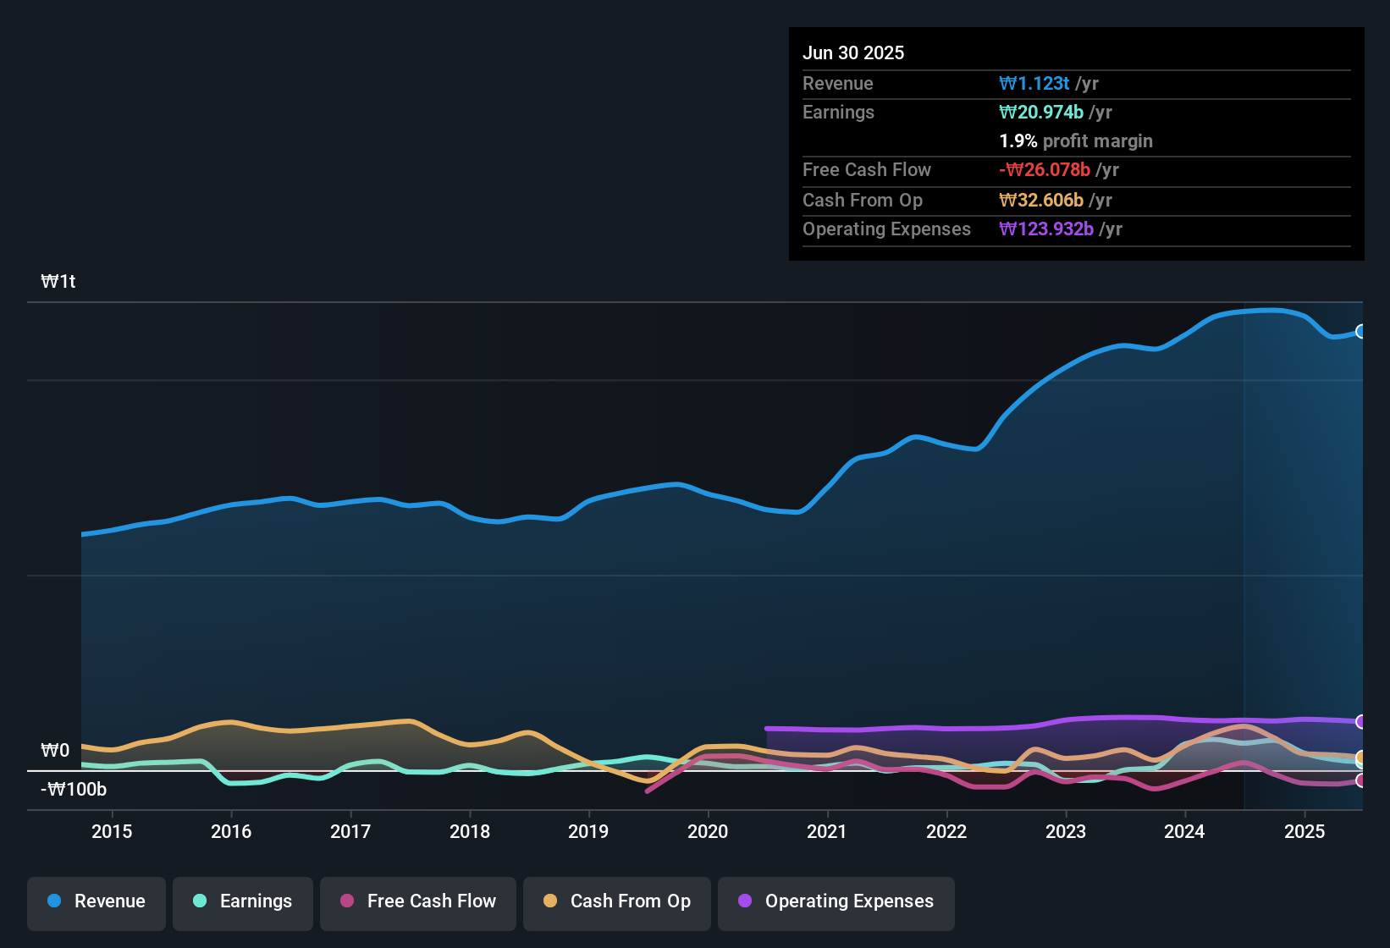Select the Earnings row in the tooltip panel

(x=1075, y=112)
